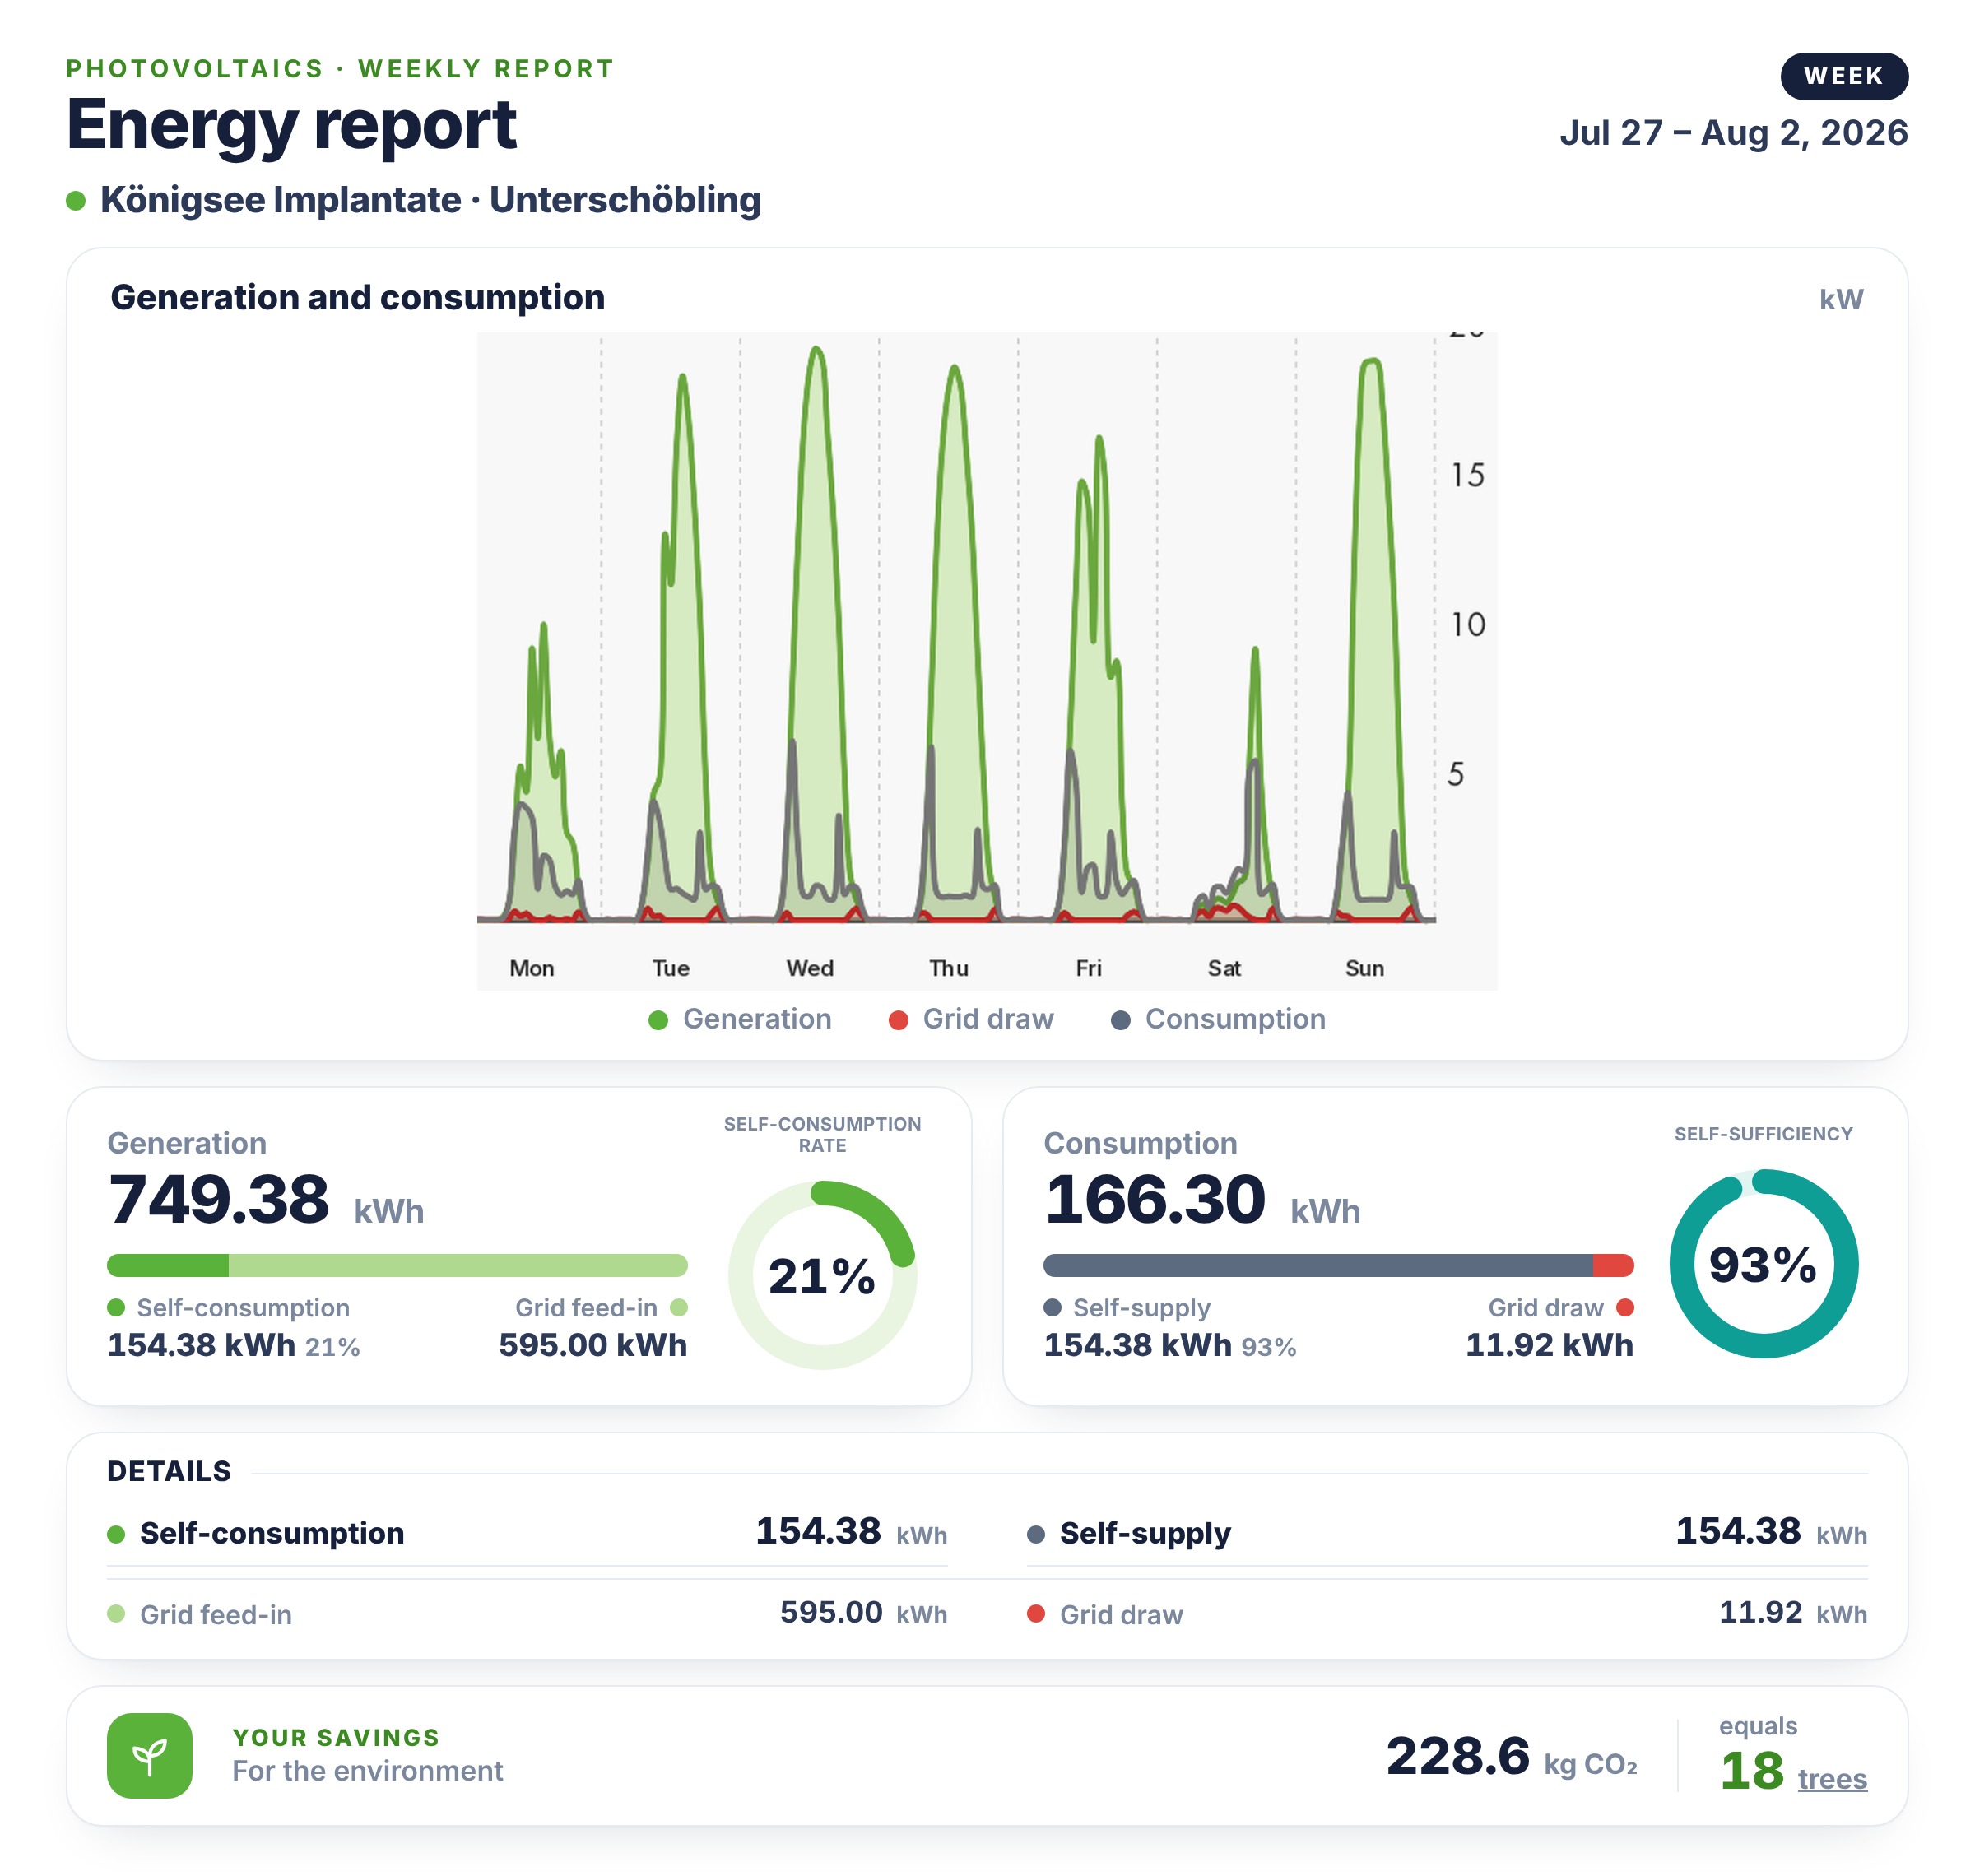This screenshot has height=1876, width=1975.
Task: Click the Energy report heading
Action: (x=291, y=125)
